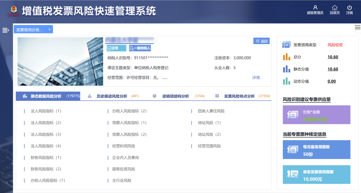Click 从业人数：5 text
361x193 pixels.
[225, 68]
